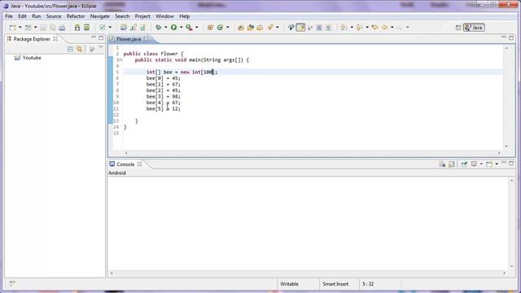
Task: Toggle Mark Occurrences highlighted button
Action: (x=300, y=28)
